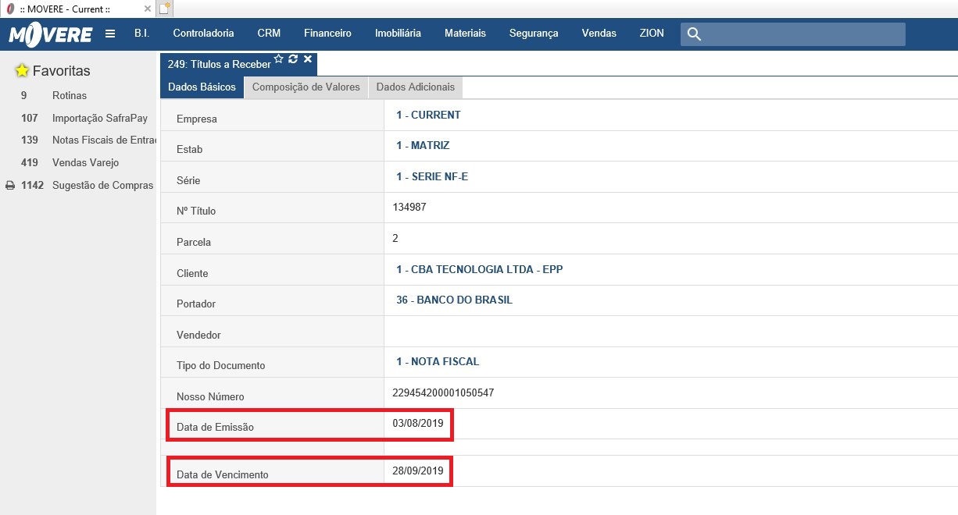
Task: Click the Favoritas heading
Action: [x=62, y=71]
